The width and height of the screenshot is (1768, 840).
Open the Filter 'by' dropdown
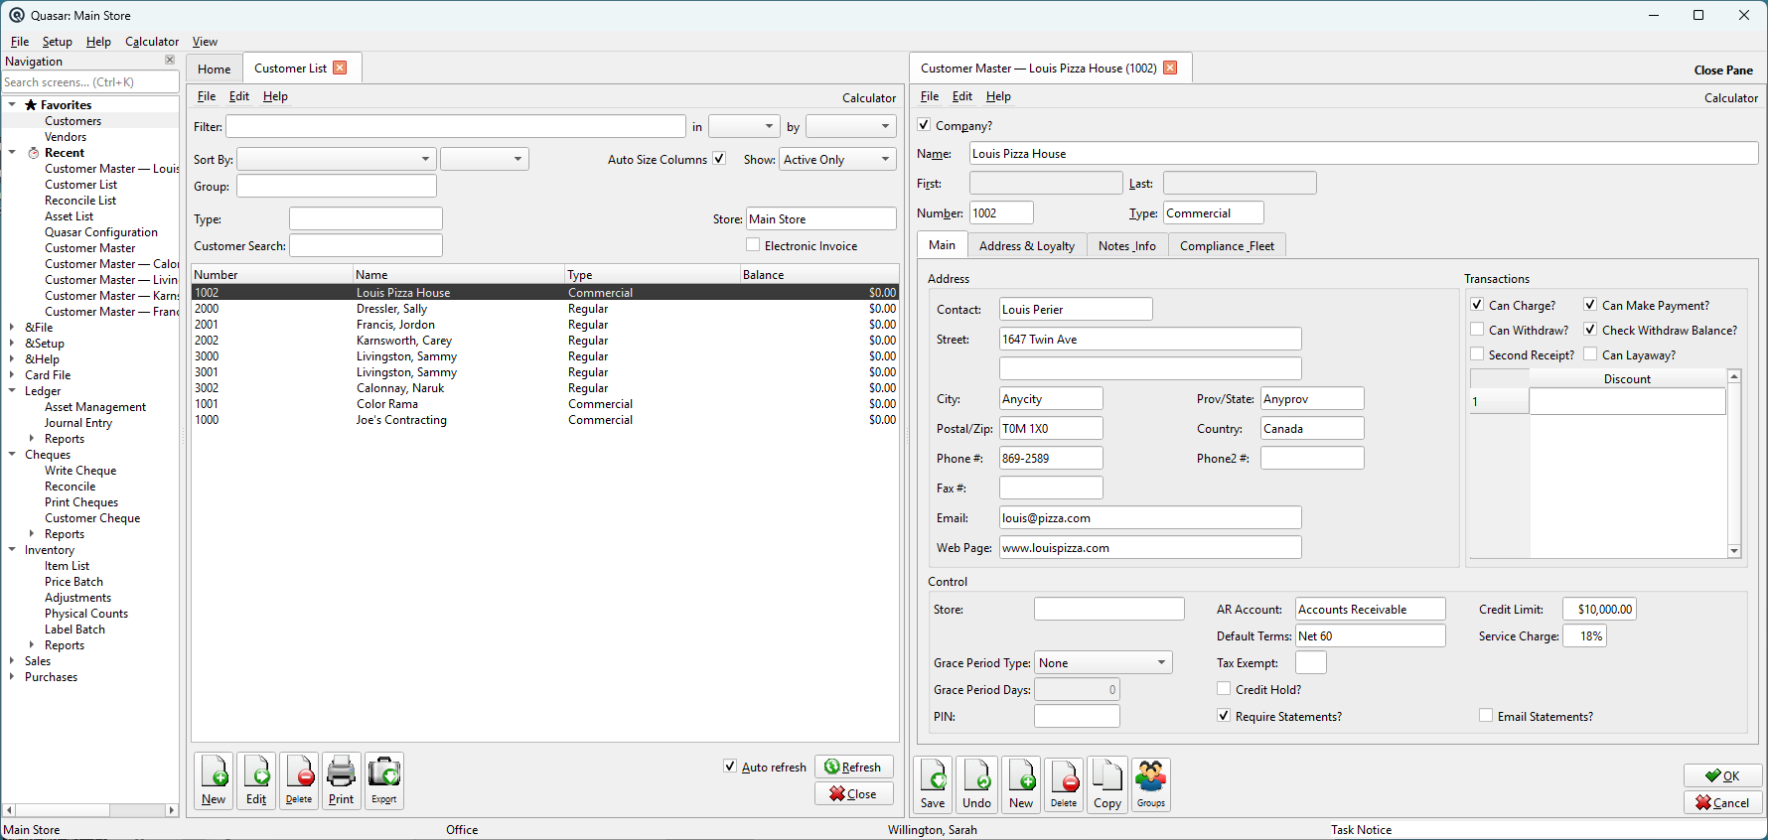[x=850, y=126]
